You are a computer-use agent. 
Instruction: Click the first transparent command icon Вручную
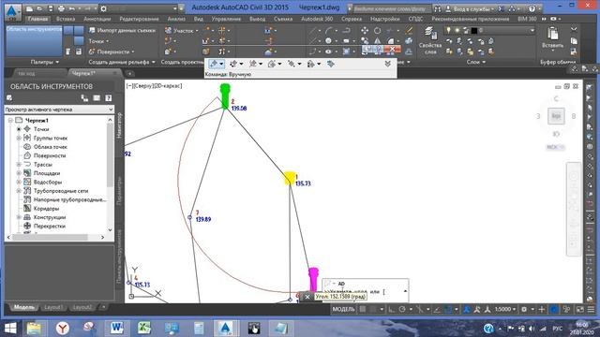point(214,64)
